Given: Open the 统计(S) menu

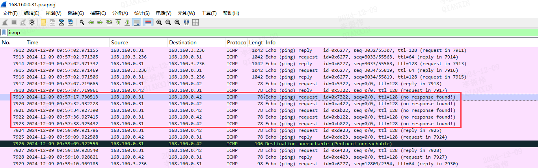Looking at the screenshot, I should (x=142, y=13).
